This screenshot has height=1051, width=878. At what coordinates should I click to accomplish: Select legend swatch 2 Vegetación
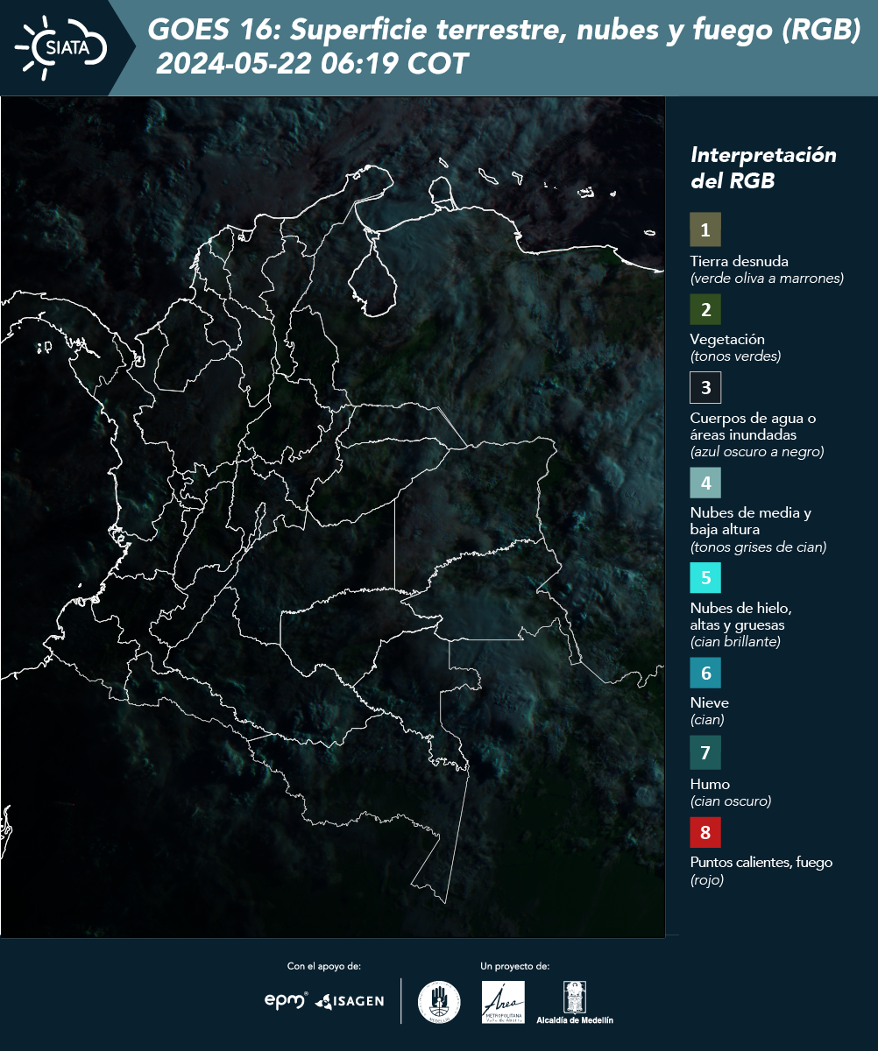[705, 309]
